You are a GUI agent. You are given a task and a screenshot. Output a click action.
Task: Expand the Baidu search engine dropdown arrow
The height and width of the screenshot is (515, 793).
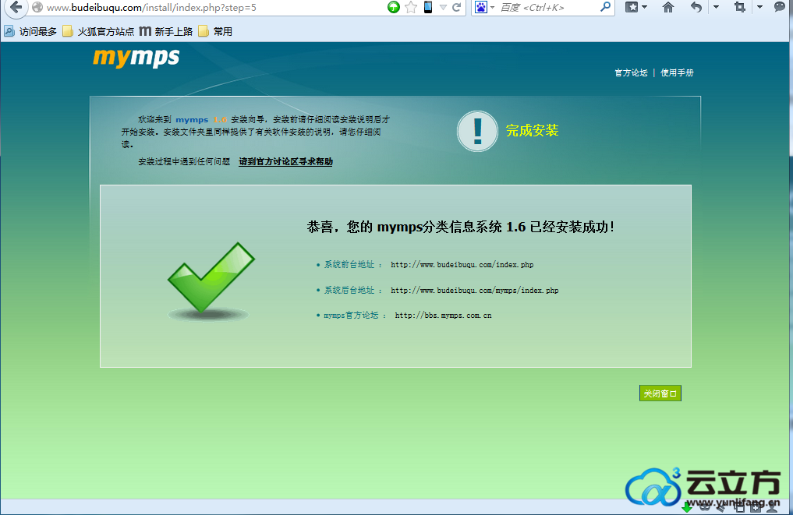pyautogui.click(x=492, y=7)
